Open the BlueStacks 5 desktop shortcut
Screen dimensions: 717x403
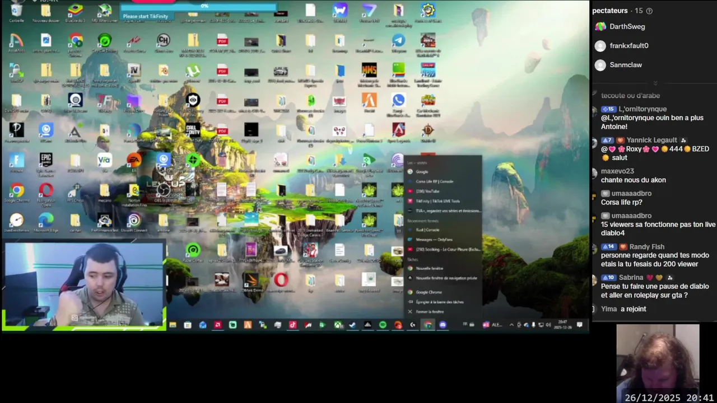tap(75, 12)
